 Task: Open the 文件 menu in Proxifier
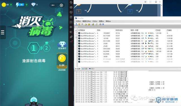click(x=78, y=21)
